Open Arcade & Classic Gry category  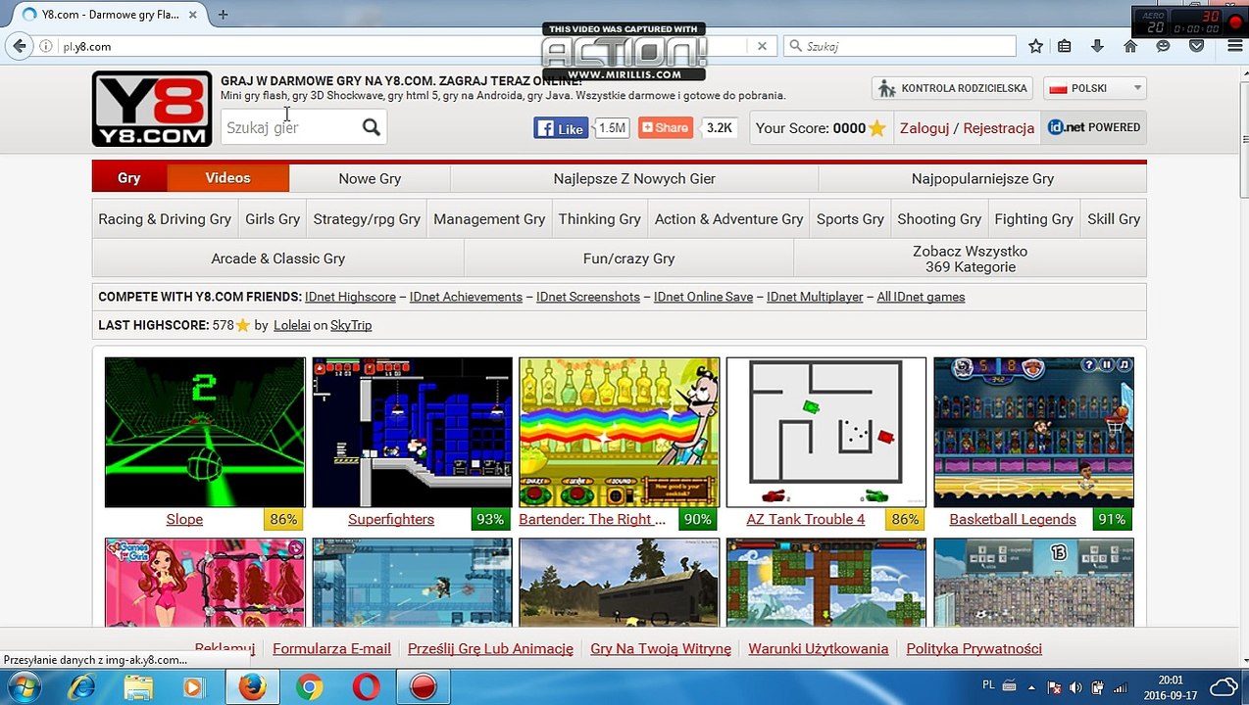[278, 258]
